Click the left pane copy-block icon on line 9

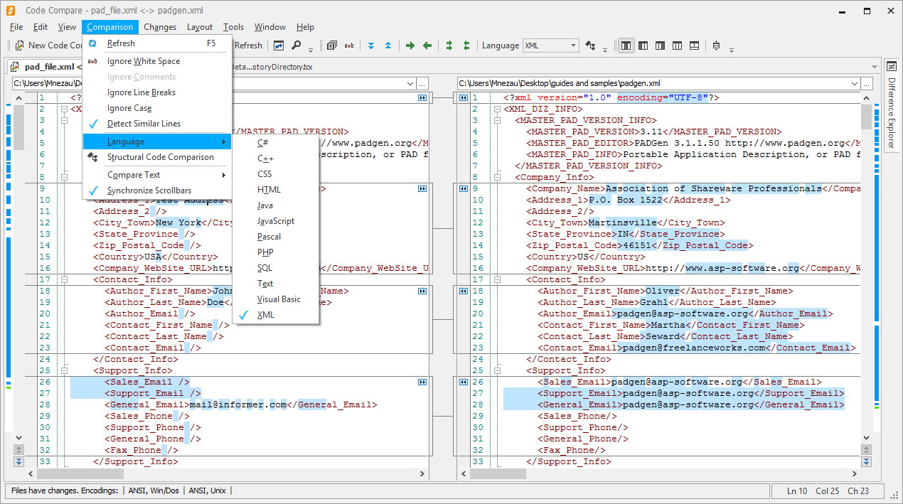(x=422, y=188)
